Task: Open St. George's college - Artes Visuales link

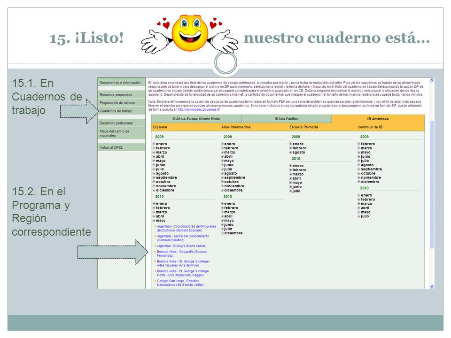Action: [x=184, y=263]
